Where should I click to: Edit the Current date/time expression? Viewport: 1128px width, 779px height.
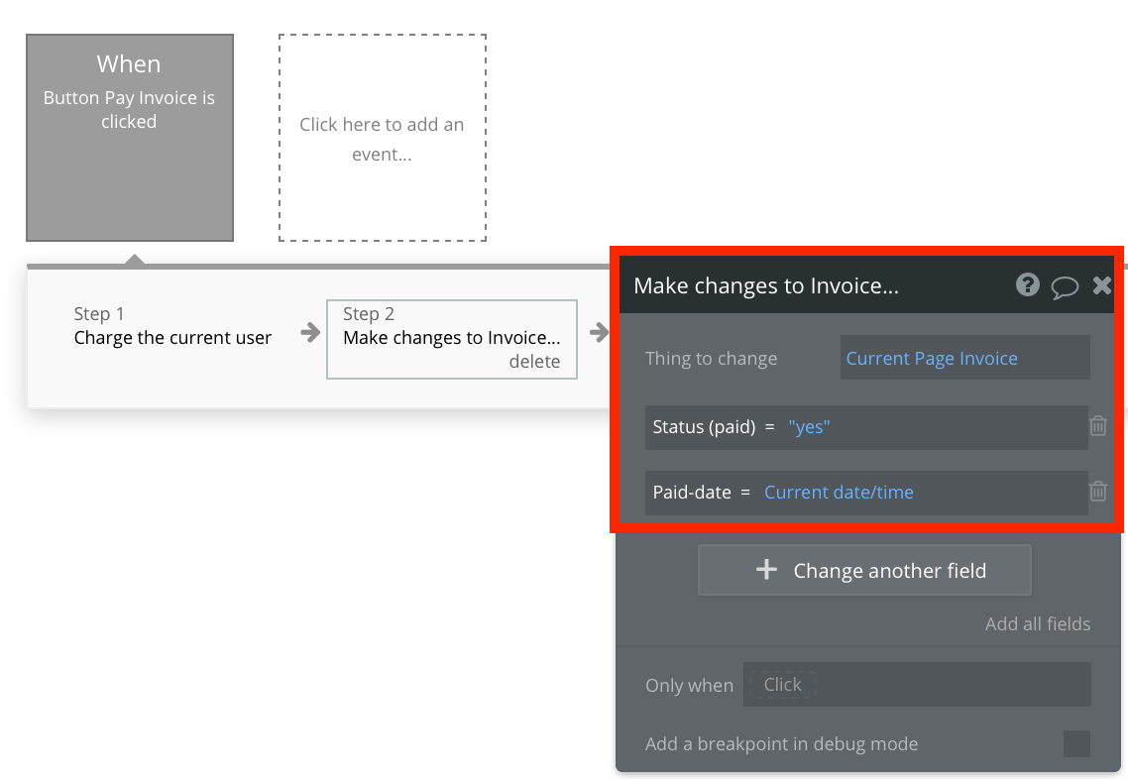pos(839,493)
